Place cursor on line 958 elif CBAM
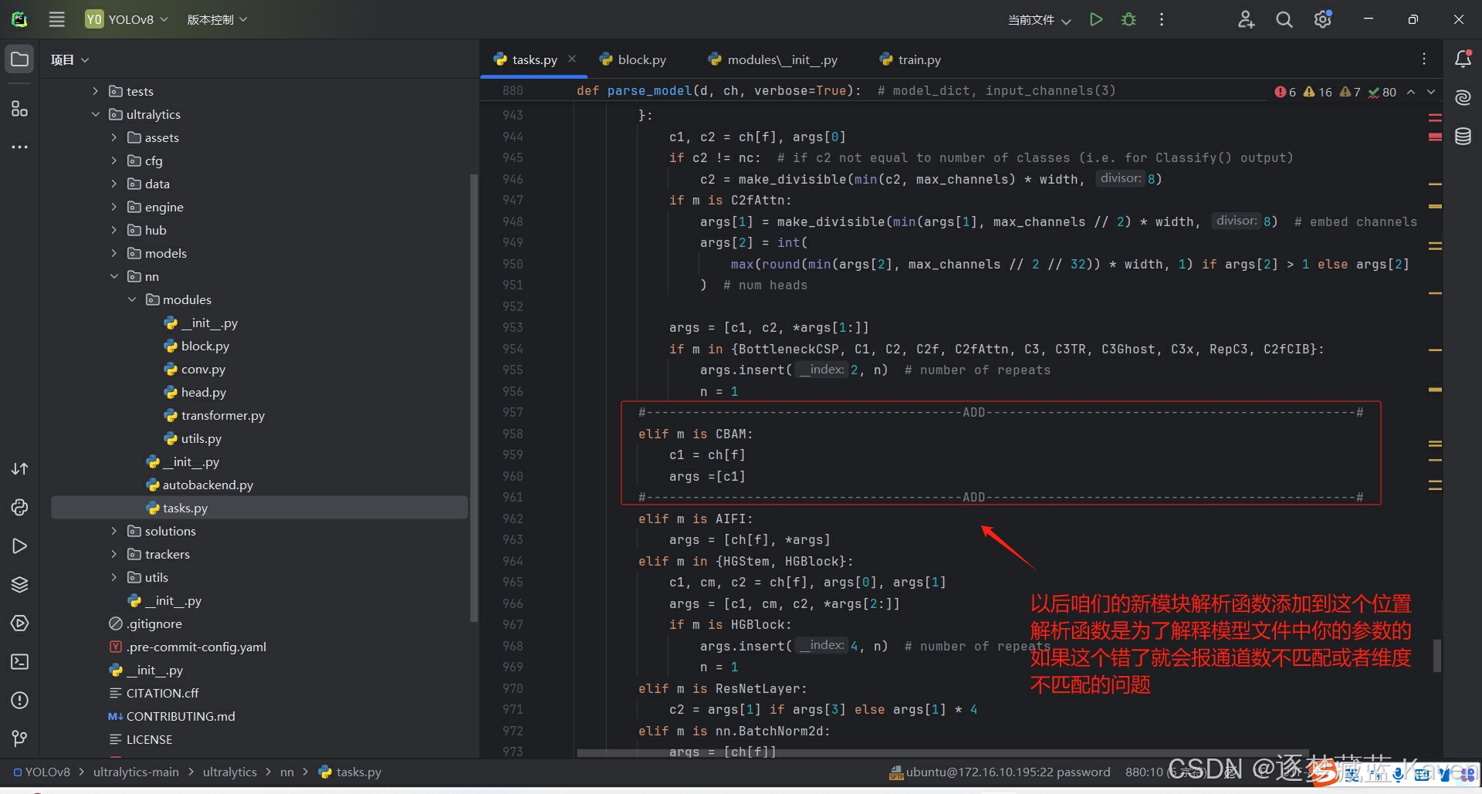The image size is (1482, 794). [x=695, y=434]
